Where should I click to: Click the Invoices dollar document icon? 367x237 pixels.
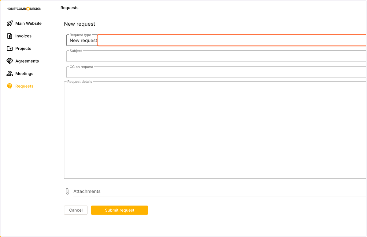(x=10, y=36)
